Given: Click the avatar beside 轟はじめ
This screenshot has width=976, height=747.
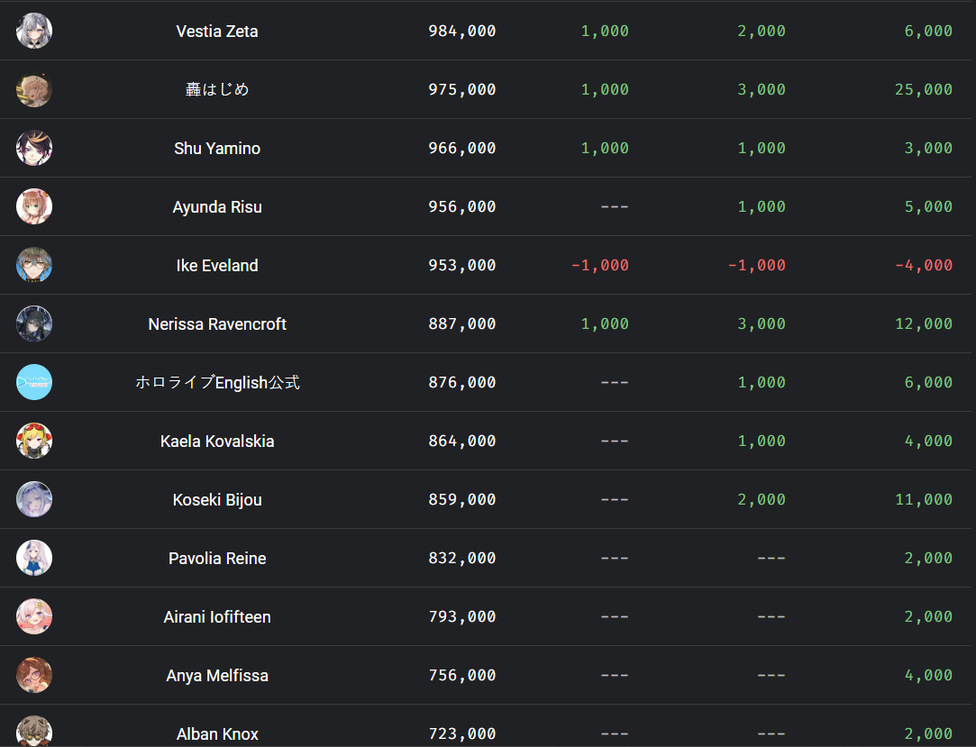Looking at the screenshot, I should coord(34,89).
